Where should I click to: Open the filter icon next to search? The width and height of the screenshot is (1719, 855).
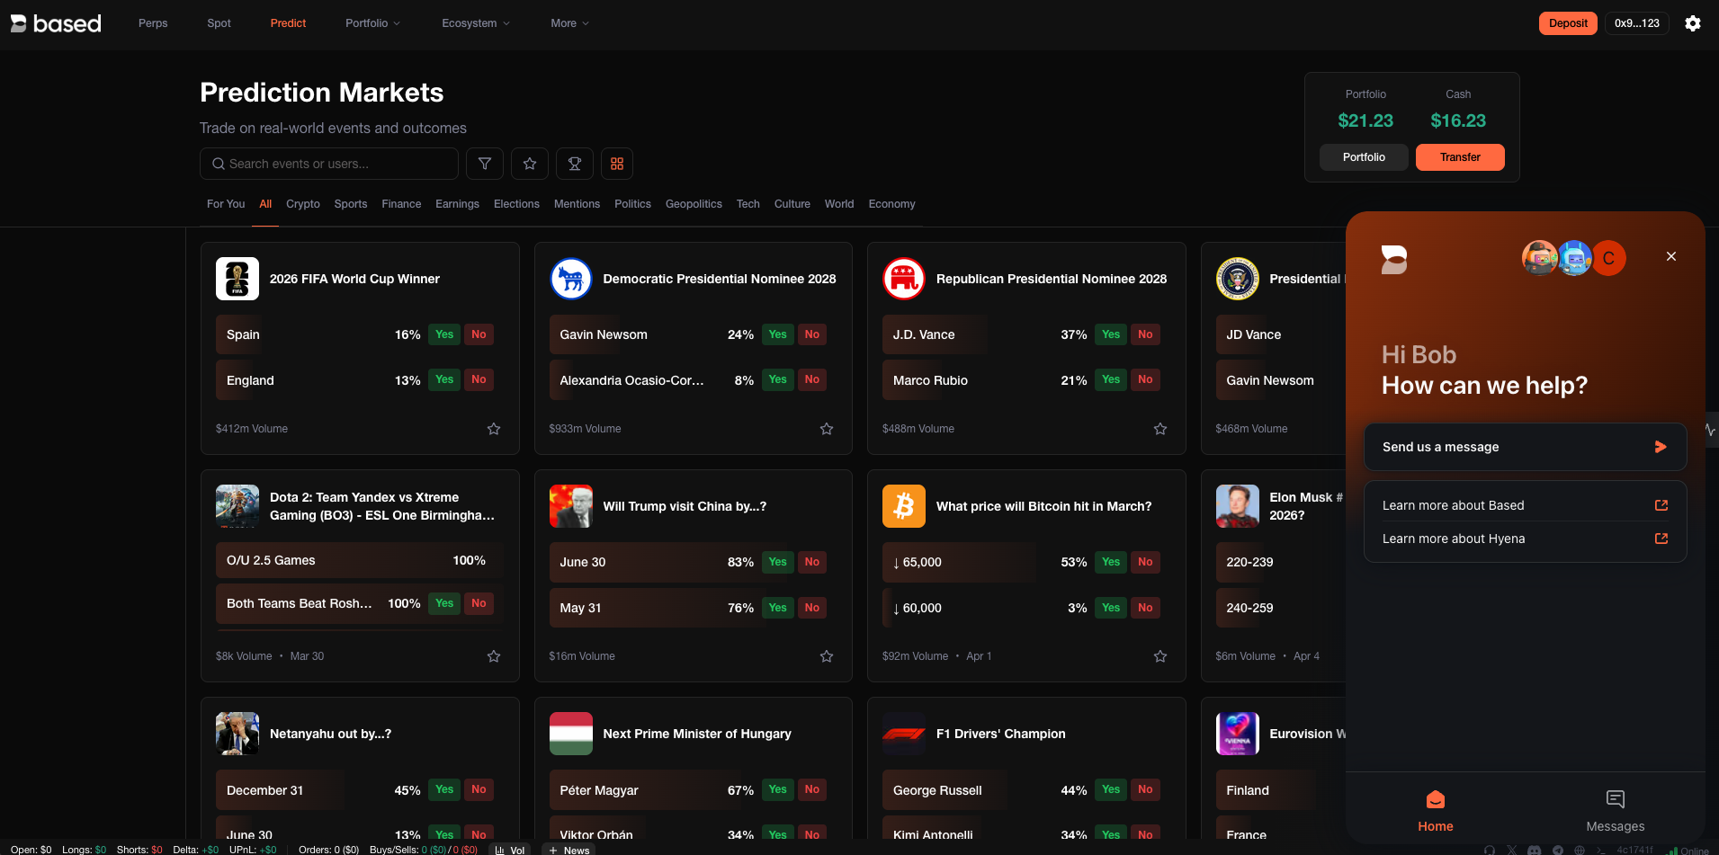pos(485,164)
